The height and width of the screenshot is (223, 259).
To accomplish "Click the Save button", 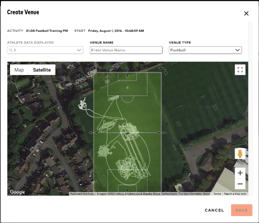I will click(242, 210).
